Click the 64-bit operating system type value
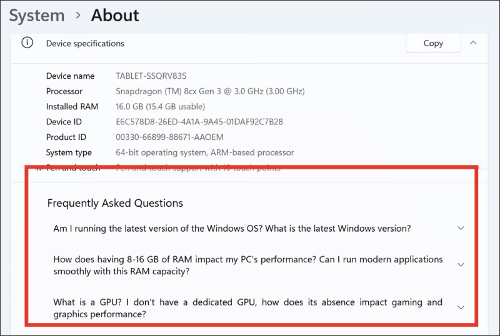 205,152
